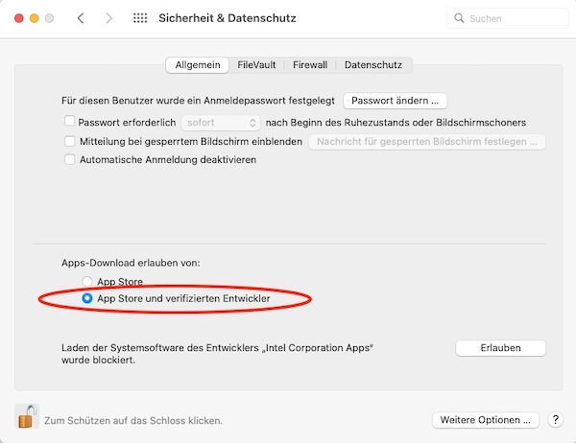
Task: Open Weitere Optionen dialog
Action: 484,420
